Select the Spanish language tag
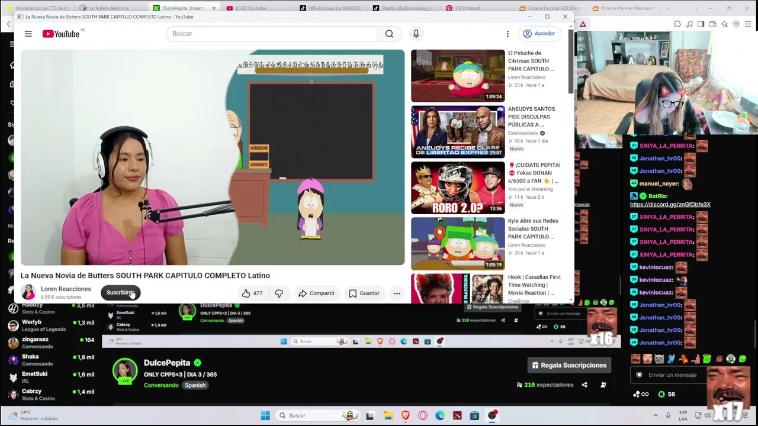The image size is (758, 426). coord(195,385)
